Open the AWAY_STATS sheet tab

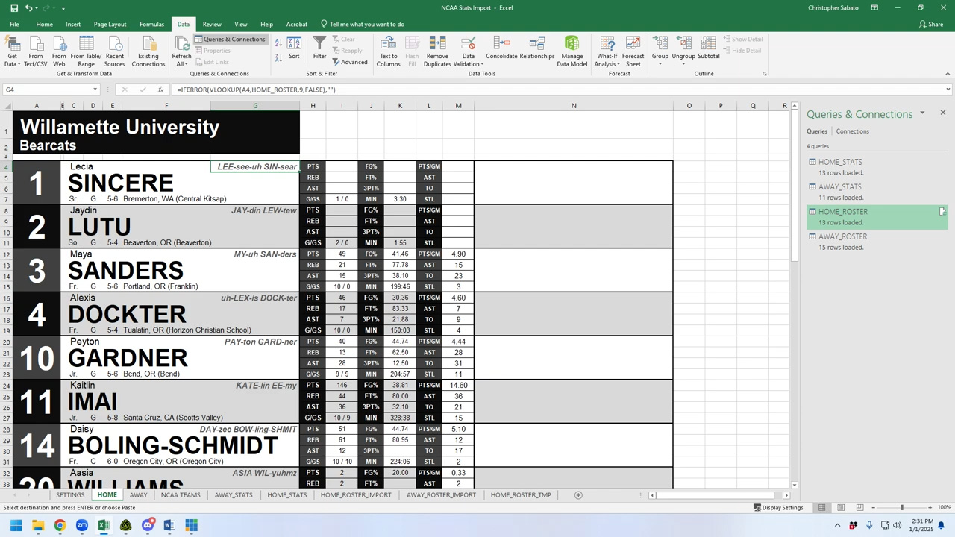234,494
